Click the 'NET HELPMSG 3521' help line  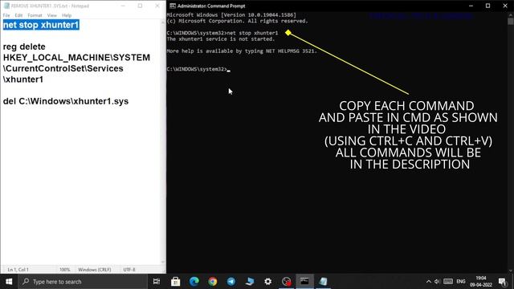pyautogui.click(x=242, y=51)
